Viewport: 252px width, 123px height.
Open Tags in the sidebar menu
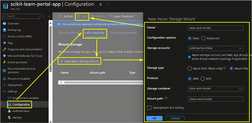click(x=10, y=43)
